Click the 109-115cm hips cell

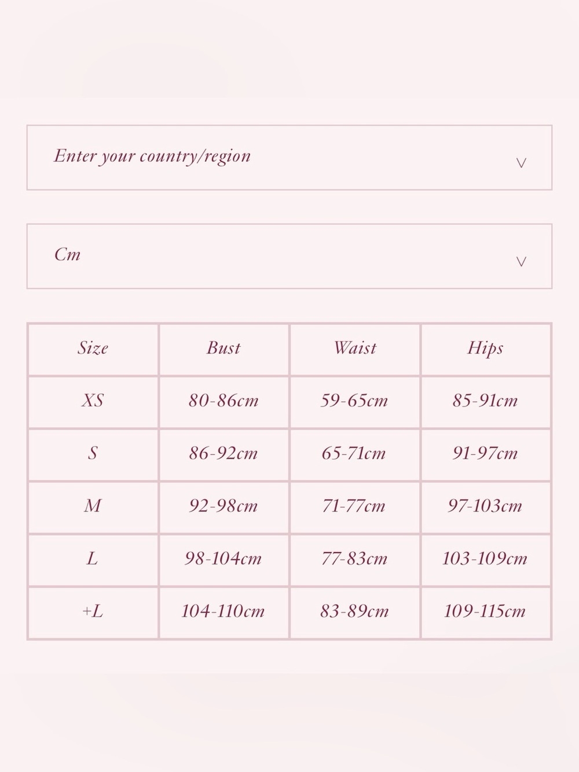485,611
